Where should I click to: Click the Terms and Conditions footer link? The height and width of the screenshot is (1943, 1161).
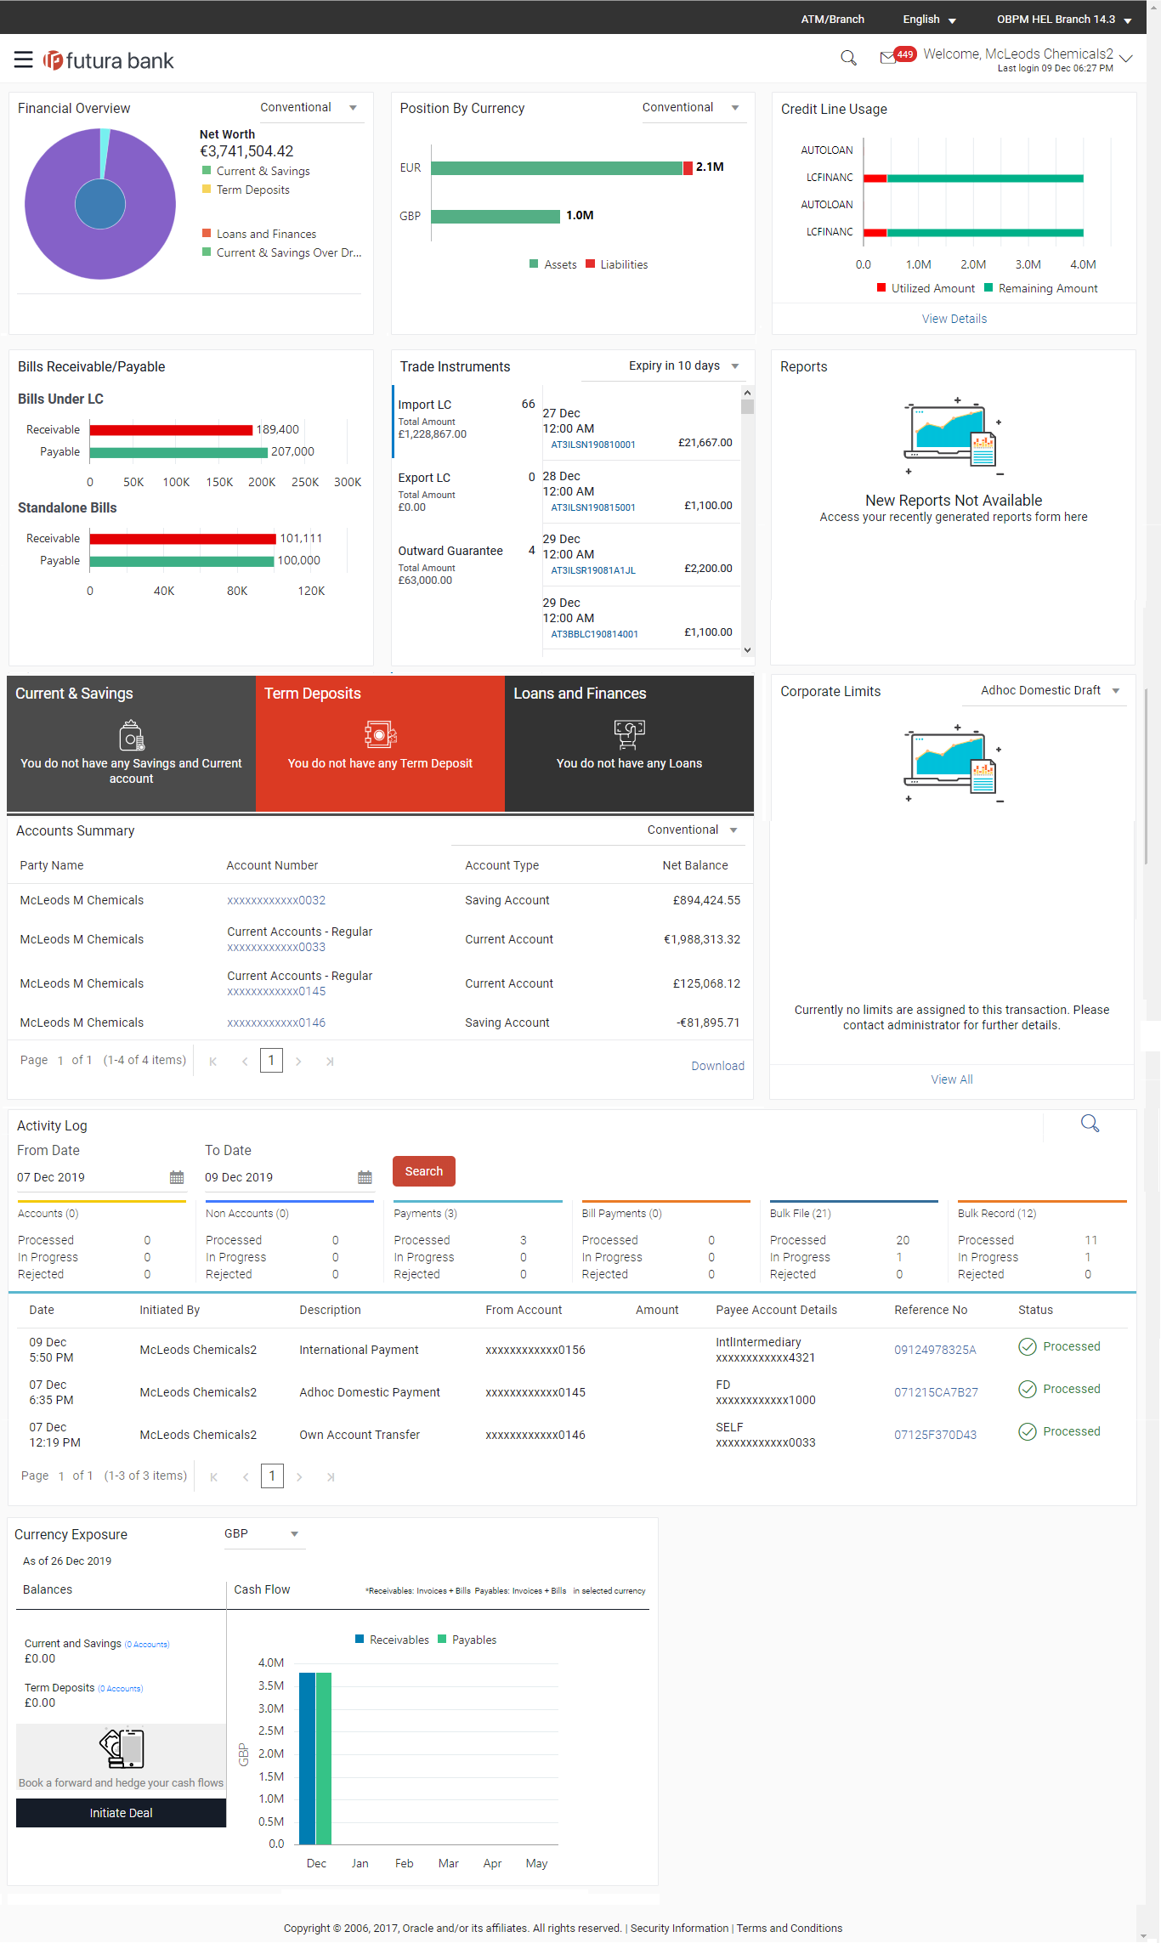[790, 1928]
